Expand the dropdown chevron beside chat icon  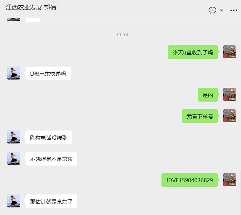pos(222,10)
